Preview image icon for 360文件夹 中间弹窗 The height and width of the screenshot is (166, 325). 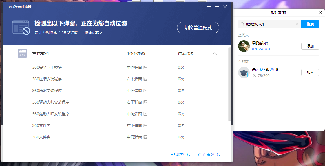click(145, 137)
